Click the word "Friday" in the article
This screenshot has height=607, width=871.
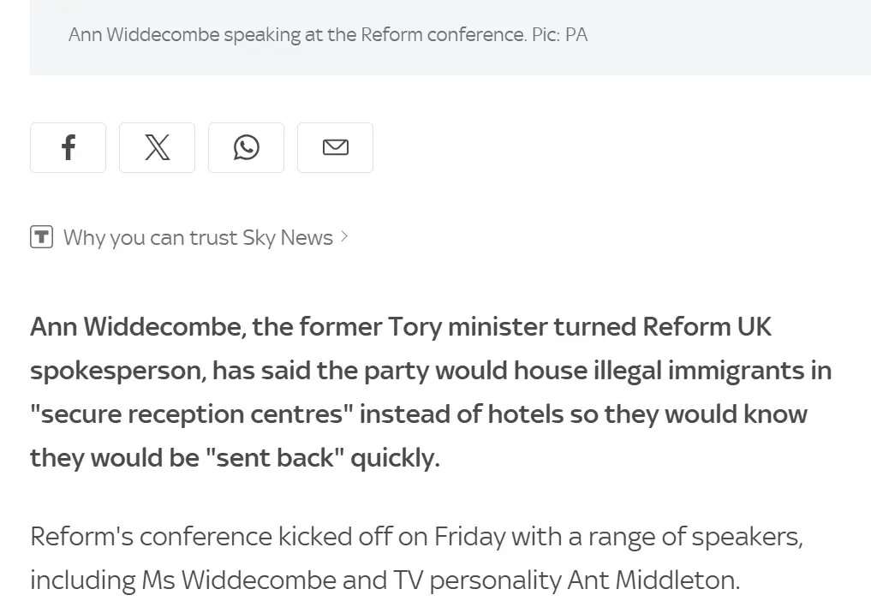pyautogui.click(x=469, y=537)
